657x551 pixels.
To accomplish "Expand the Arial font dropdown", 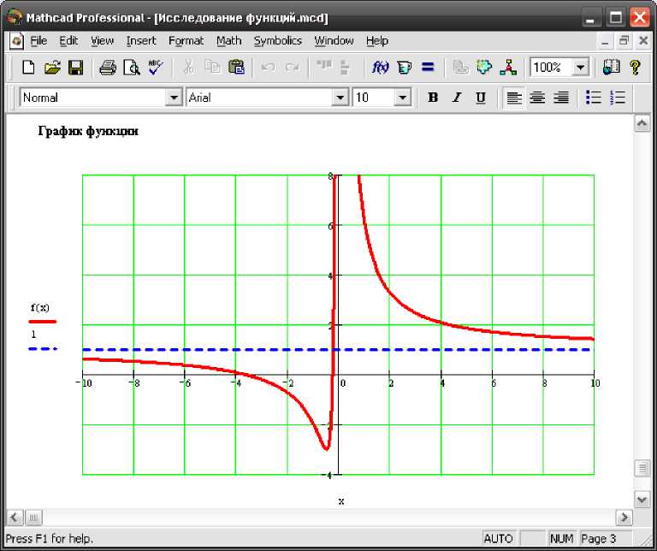I will 340,98.
